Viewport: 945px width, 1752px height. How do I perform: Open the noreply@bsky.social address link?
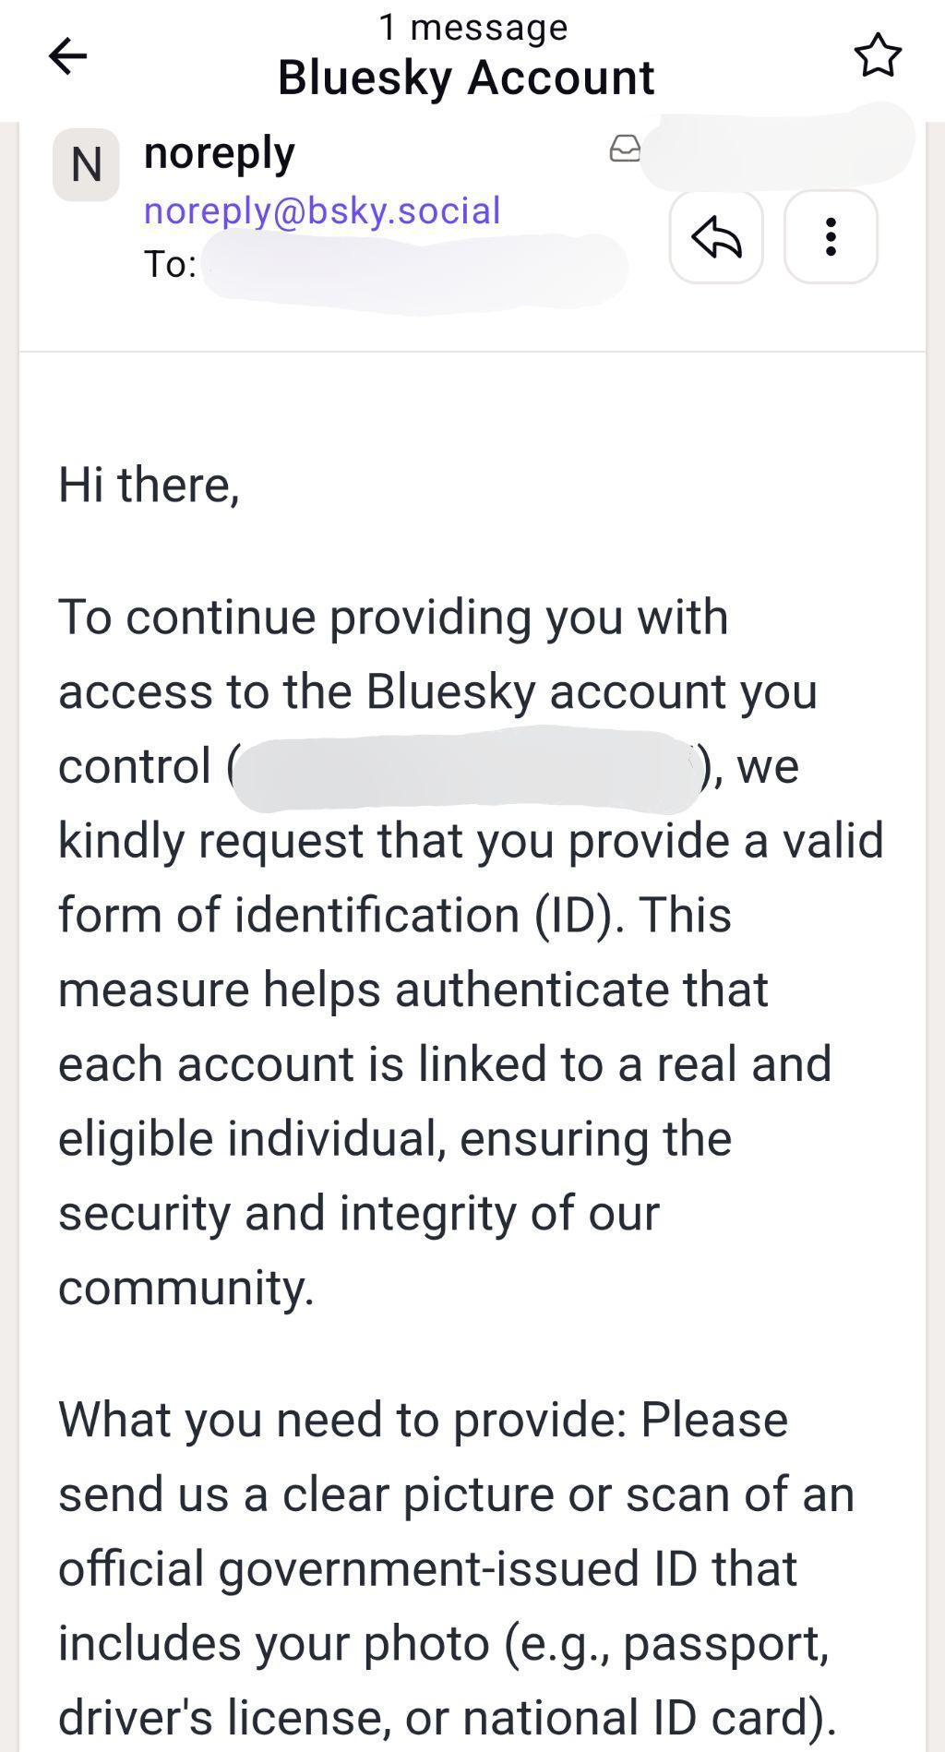(x=322, y=210)
